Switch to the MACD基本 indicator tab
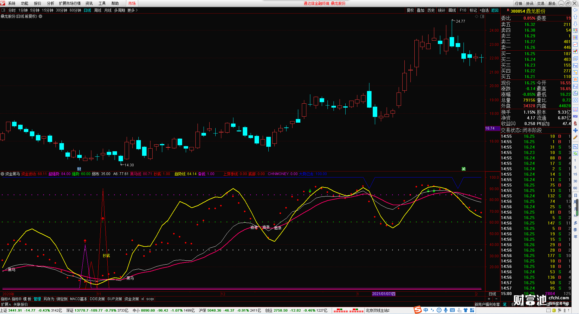579x314 pixels. coord(78,299)
